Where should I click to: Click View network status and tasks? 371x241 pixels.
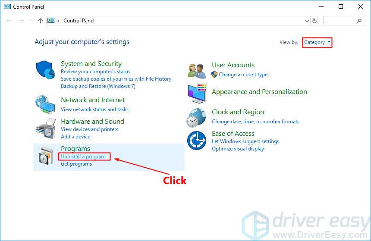coord(94,110)
